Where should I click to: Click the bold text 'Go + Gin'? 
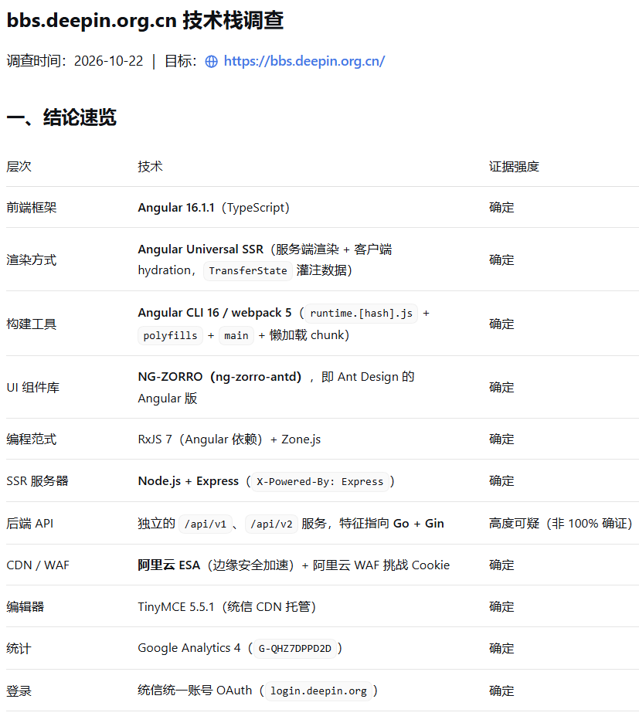coord(418,524)
